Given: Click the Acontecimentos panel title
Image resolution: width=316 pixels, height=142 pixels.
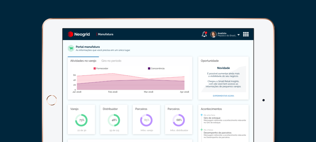Looking at the screenshot, I should coord(211,109).
